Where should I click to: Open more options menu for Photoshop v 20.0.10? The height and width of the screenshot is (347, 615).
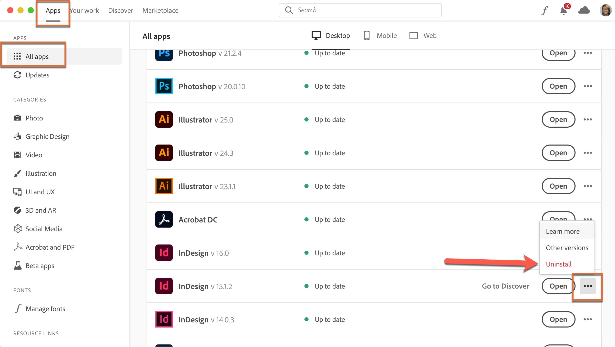[588, 86]
